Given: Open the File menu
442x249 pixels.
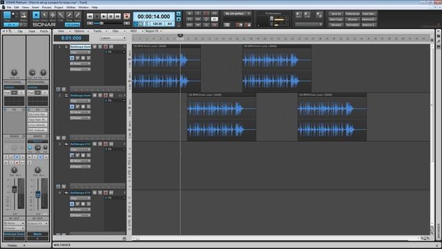Looking at the screenshot, I should (x=9, y=8).
